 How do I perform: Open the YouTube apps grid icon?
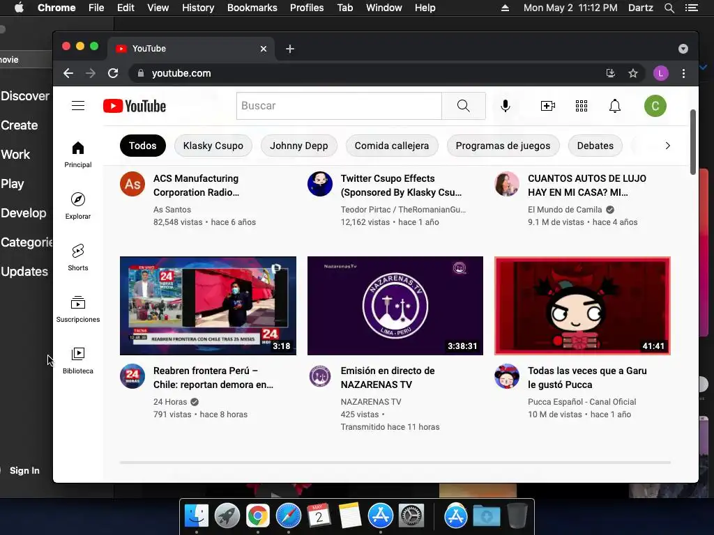pyautogui.click(x=582, y=106)
